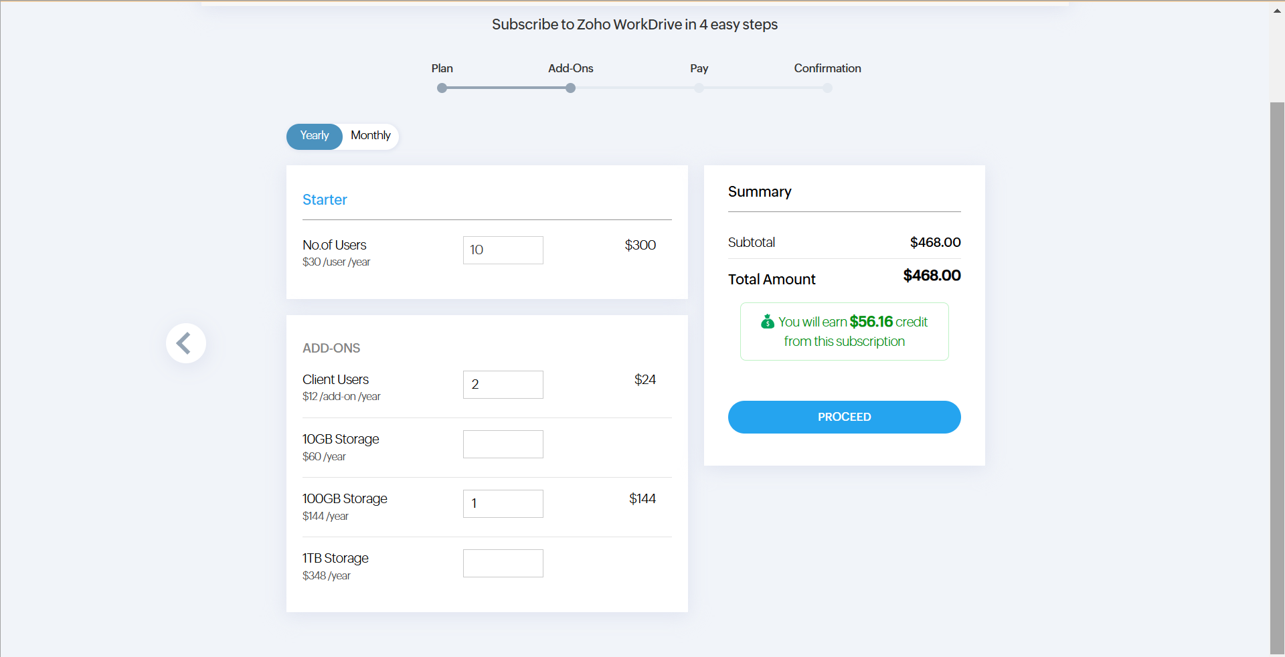Screen dimensions: 1285x657
Task: Click the $24 Client Users price
Action: 645,380
